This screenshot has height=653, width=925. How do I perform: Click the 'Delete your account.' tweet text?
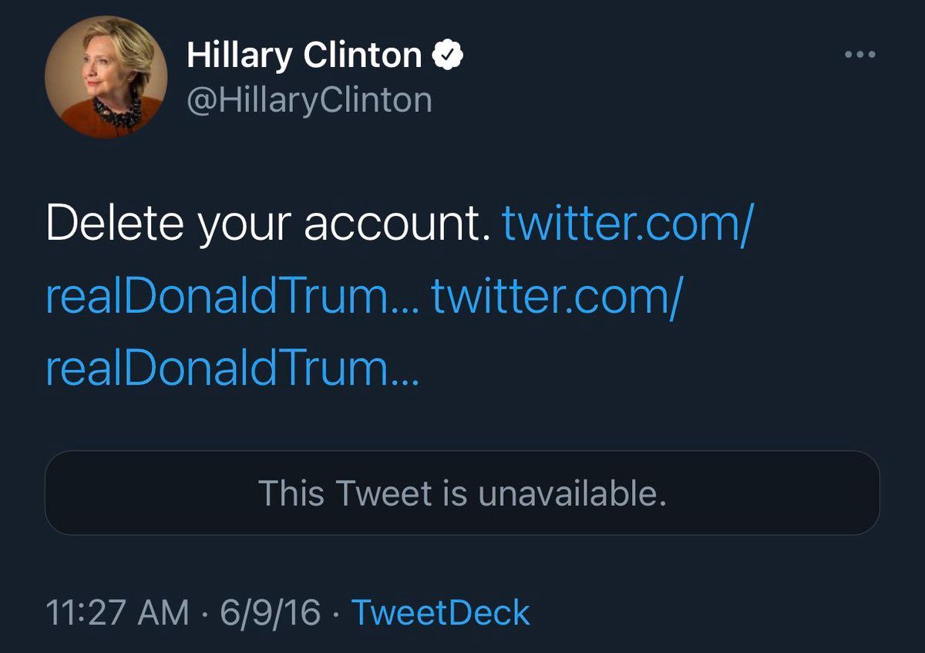[x=268, y=224]
